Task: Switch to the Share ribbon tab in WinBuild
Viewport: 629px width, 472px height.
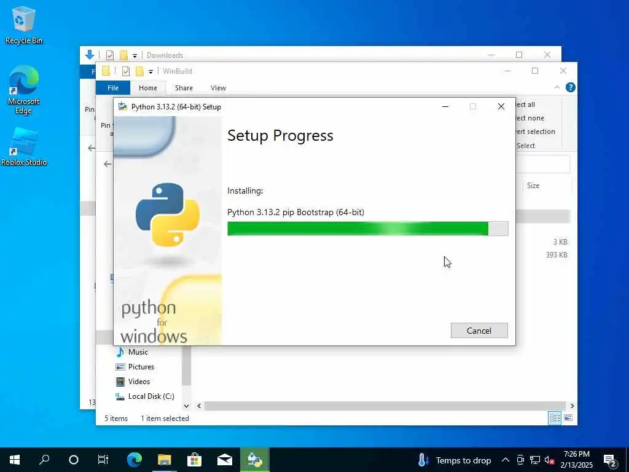Action: pos(184,87)
